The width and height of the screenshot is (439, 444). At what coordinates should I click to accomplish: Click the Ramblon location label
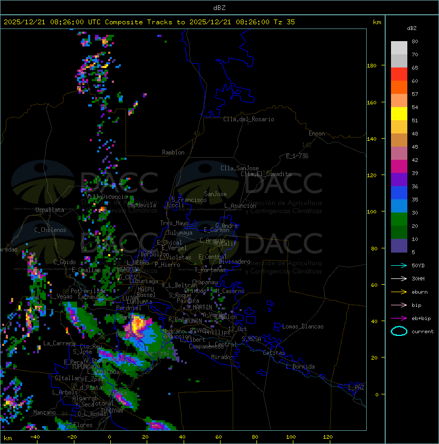tap(173, 152)
